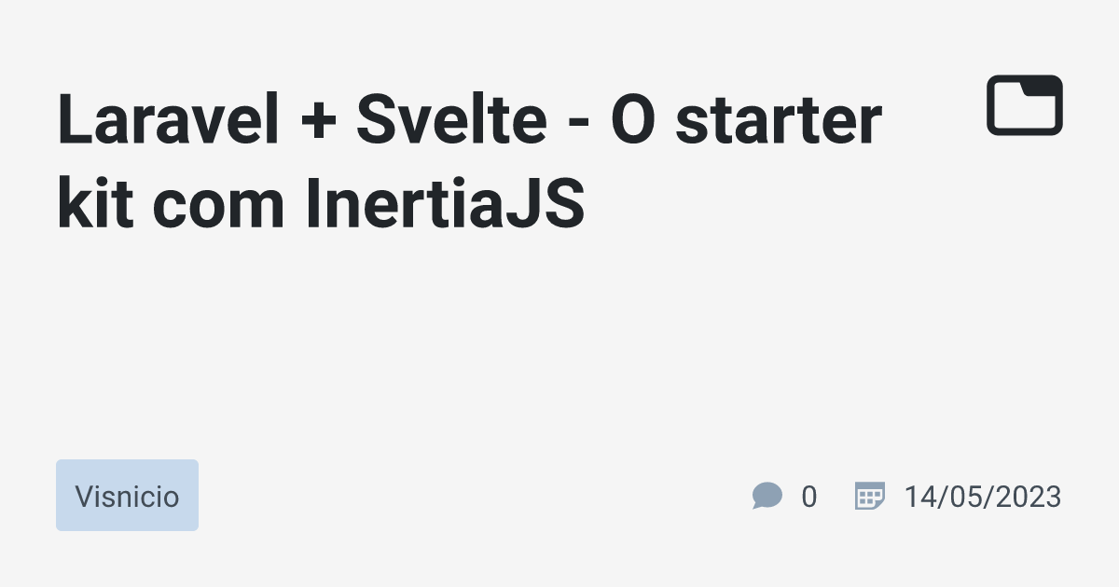Click the browser window icon beside the title

coord(1025,104)
